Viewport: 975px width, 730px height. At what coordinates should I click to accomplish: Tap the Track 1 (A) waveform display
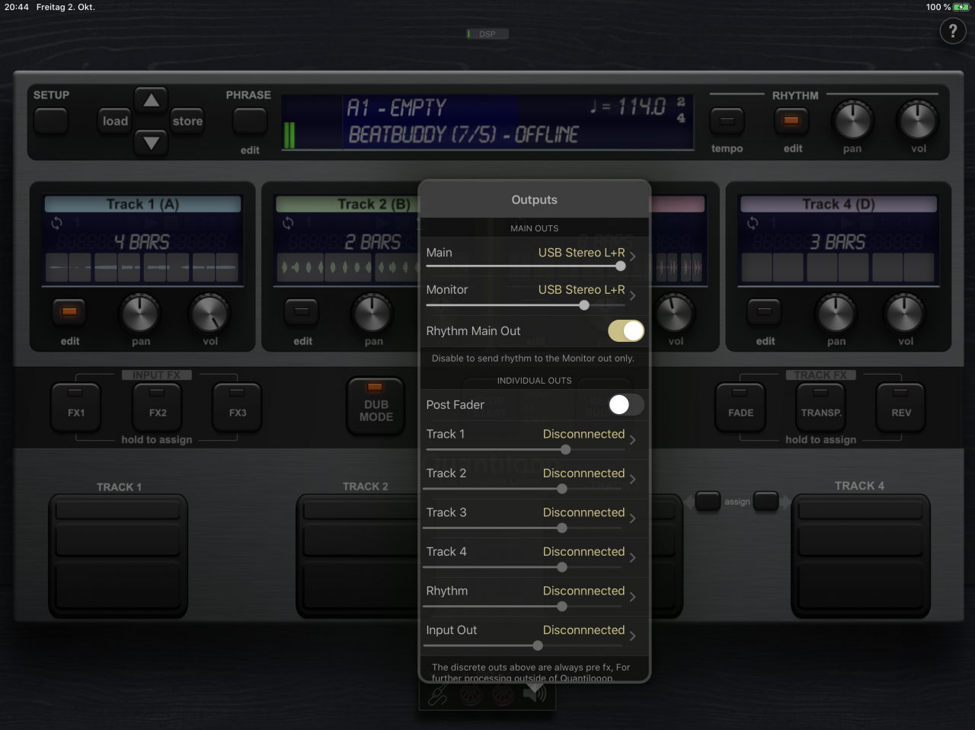pyautogui.click(x=142, y=267)
